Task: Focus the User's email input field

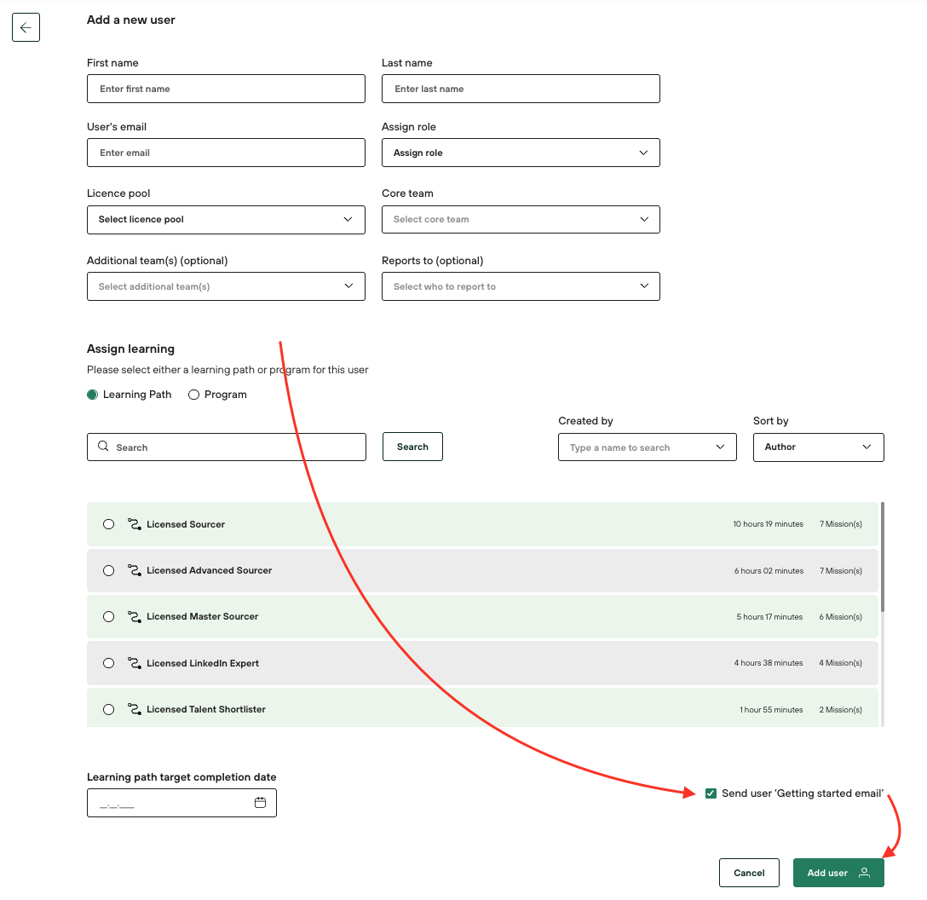Action: [x=226, y=153]
